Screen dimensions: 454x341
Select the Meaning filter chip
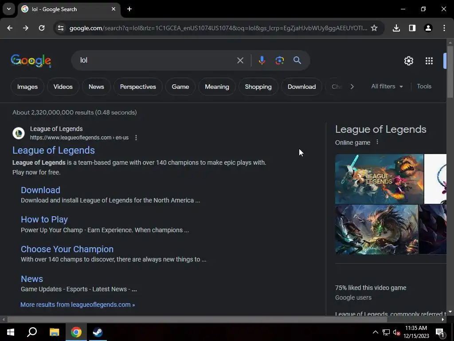[217, 87]
